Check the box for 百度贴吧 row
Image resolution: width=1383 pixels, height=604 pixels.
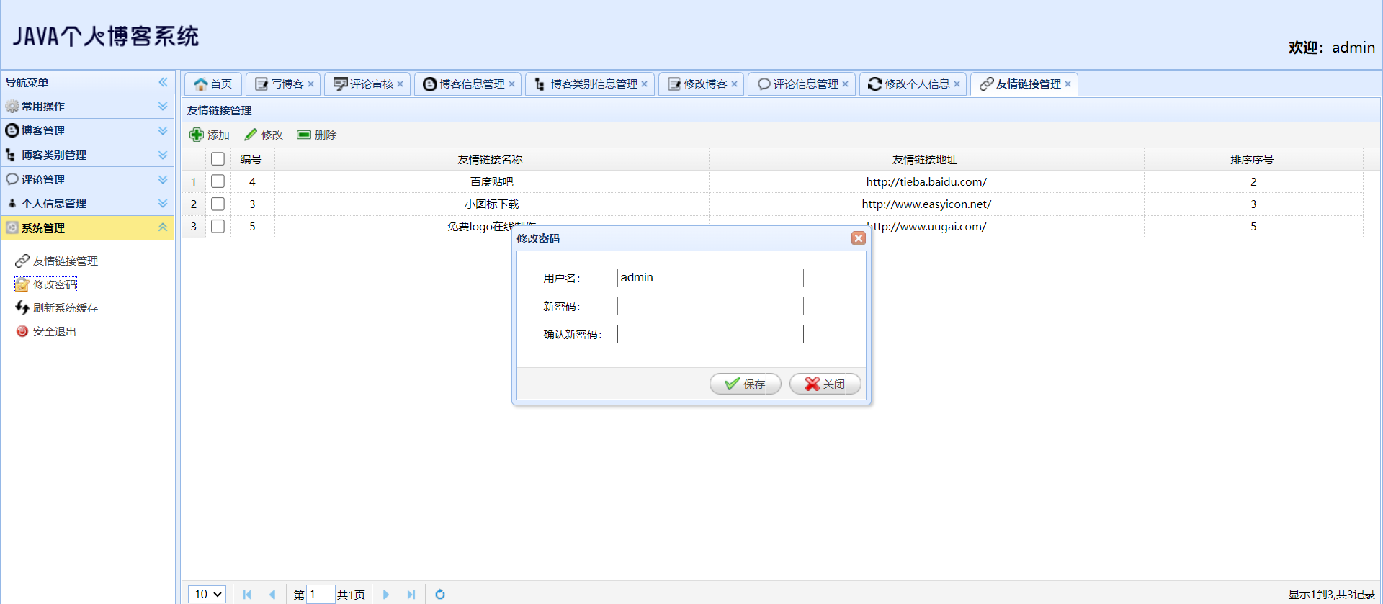click(218, 181)
